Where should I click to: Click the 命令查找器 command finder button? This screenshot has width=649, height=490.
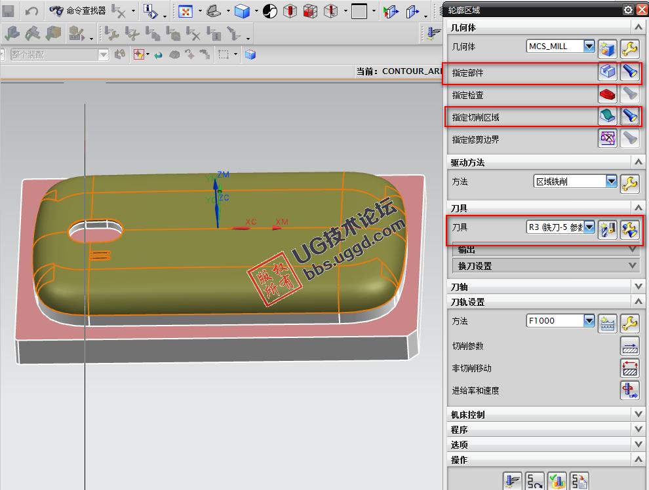pos(78,10)
